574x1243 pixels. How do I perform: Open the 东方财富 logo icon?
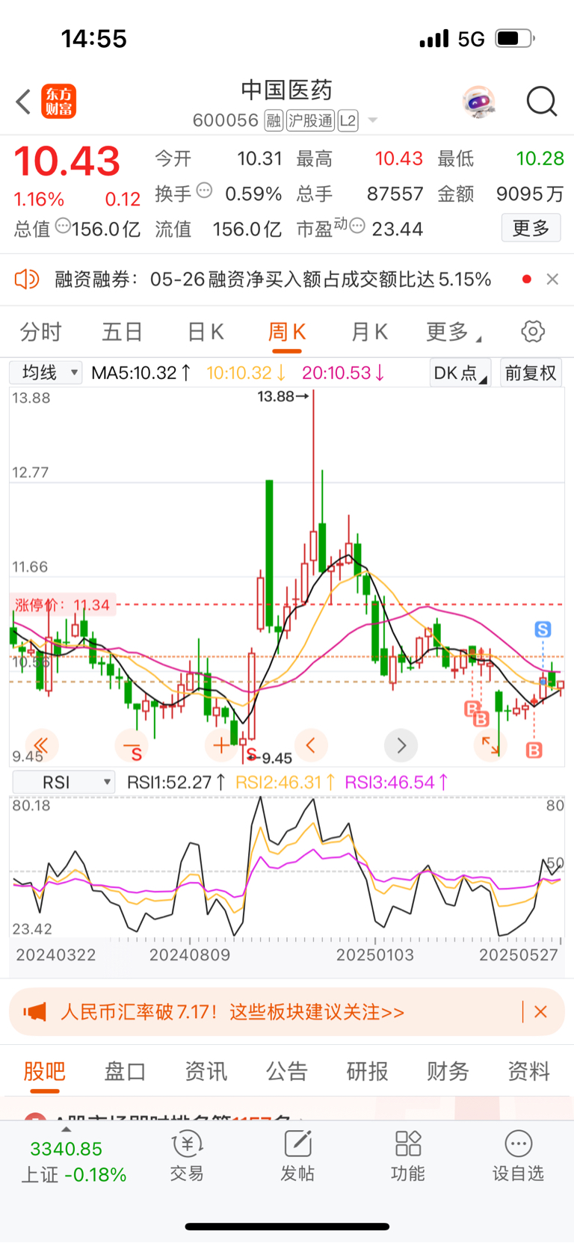(58, 101)
